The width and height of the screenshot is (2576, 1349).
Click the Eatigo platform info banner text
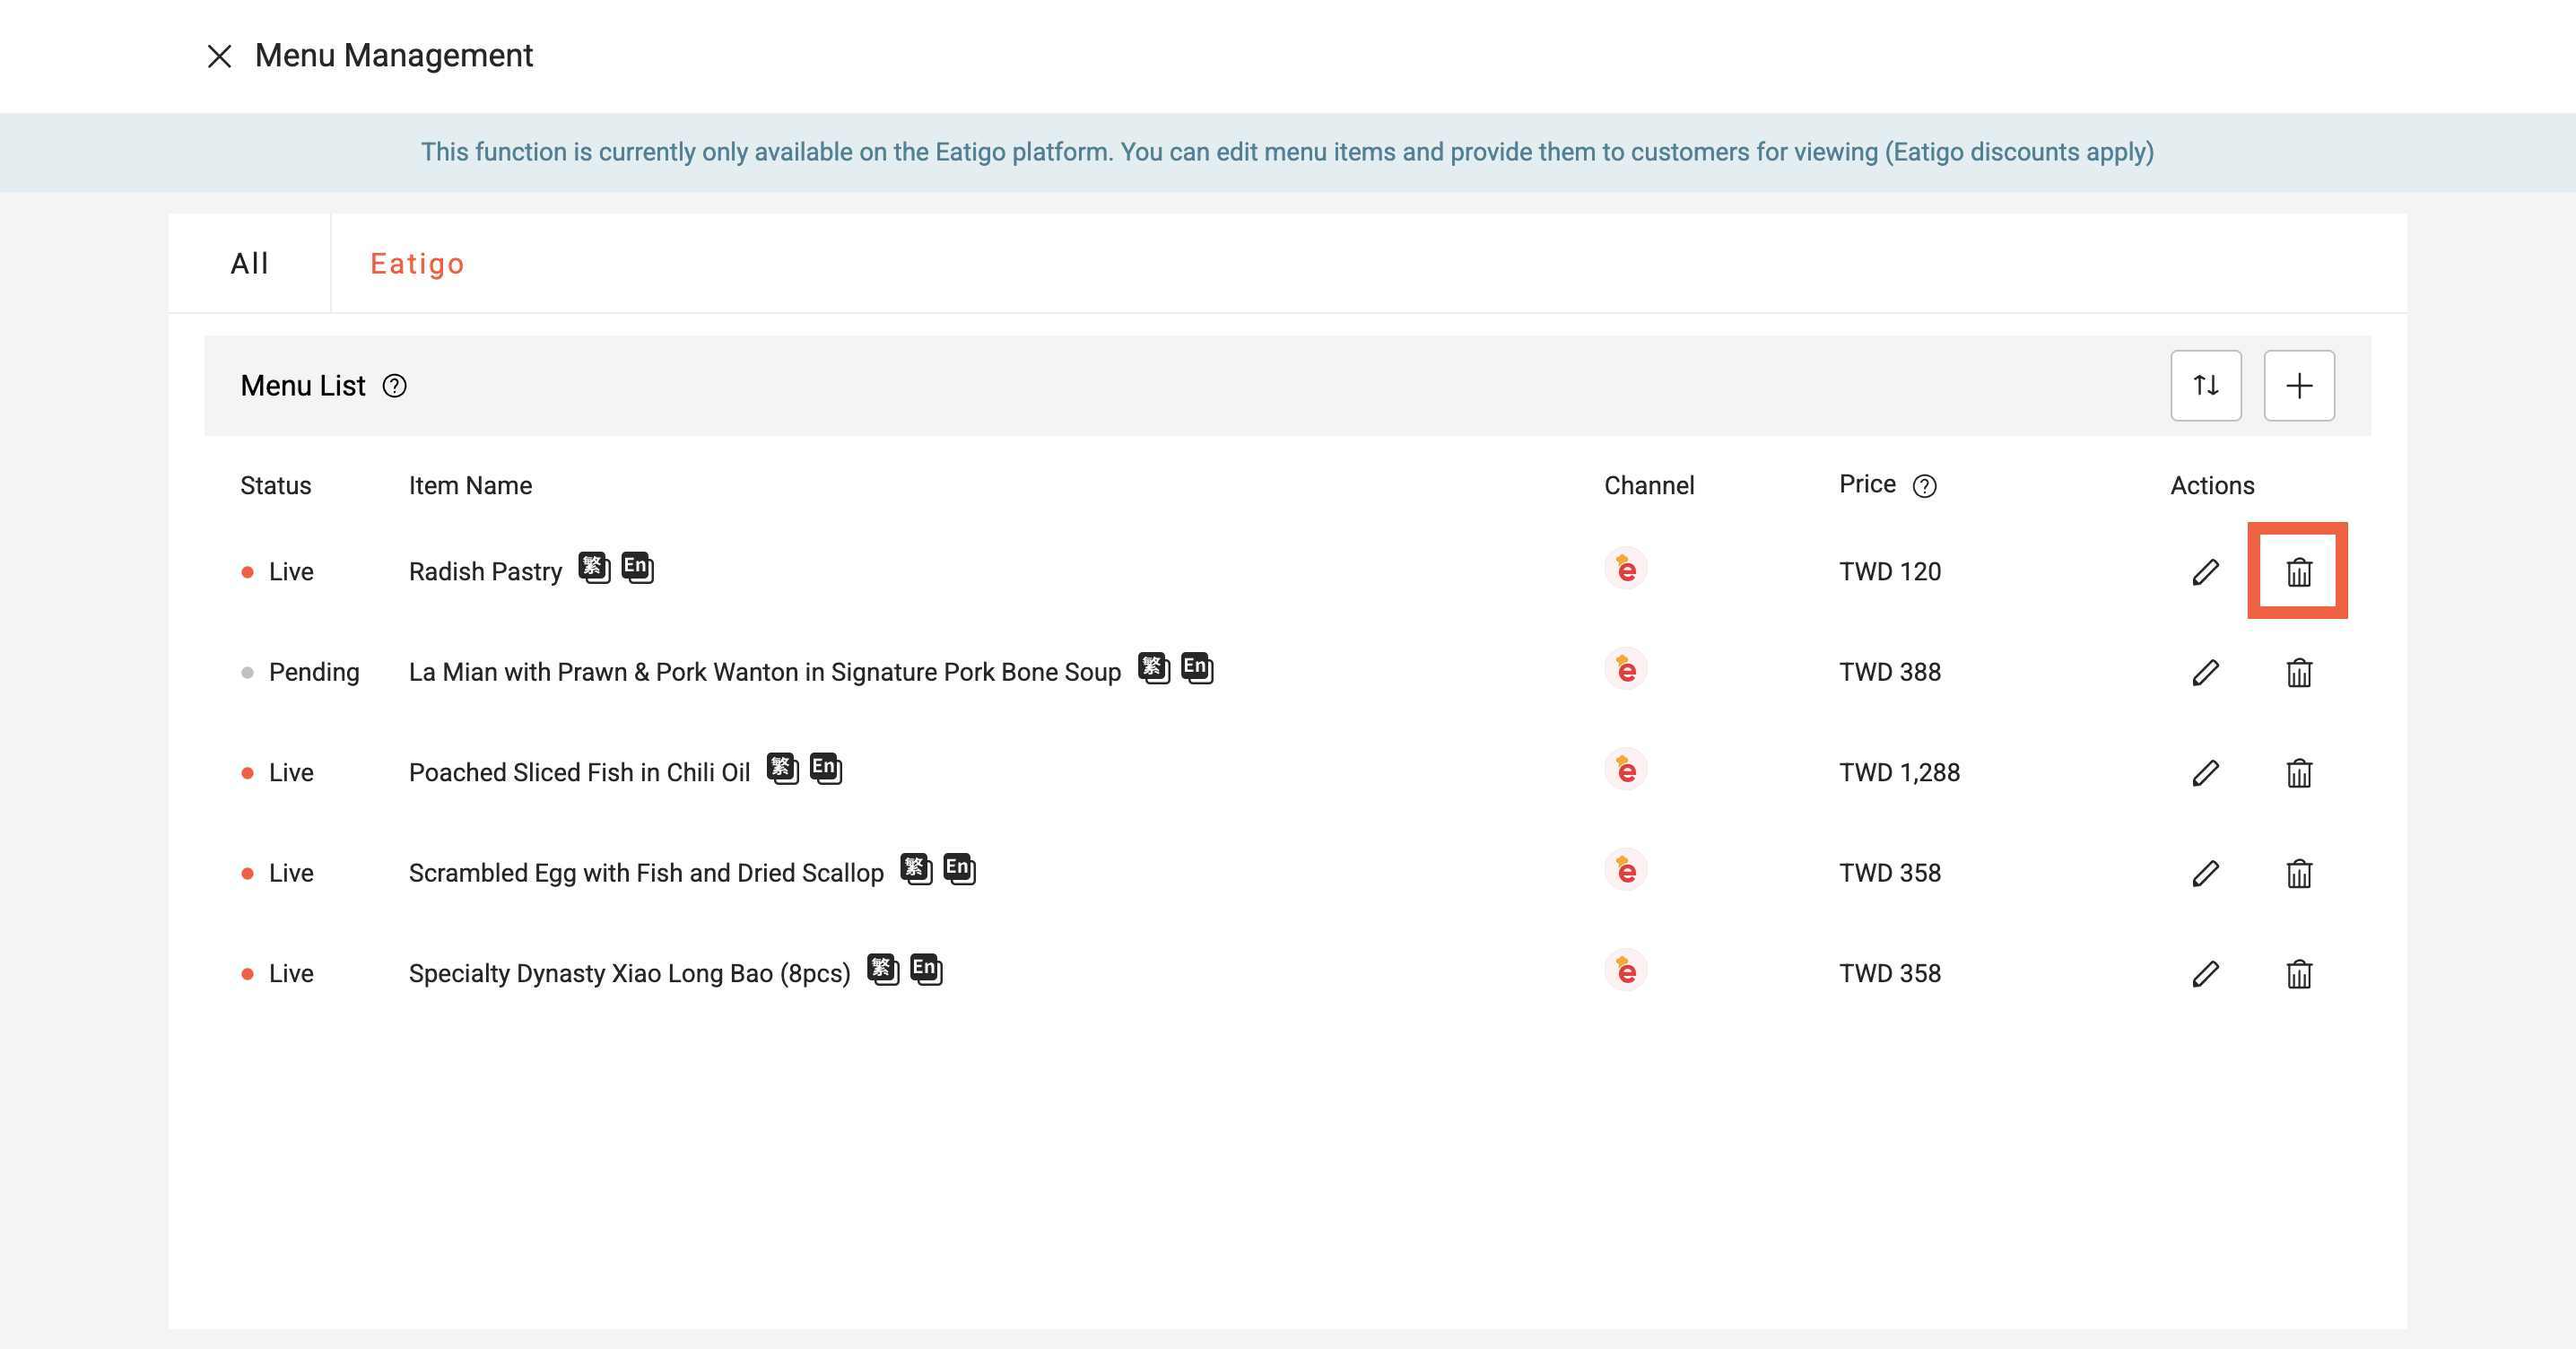coord(1287,152)
